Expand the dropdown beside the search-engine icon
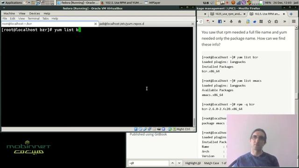 pos(213,21)
